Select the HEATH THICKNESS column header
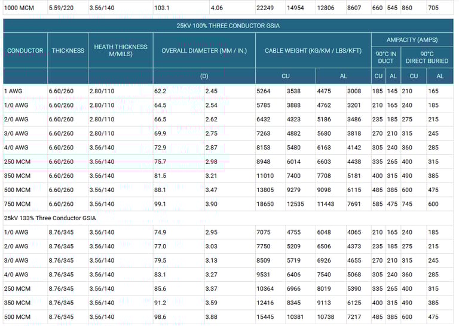 pyautogui.click(x=120, y=51)
